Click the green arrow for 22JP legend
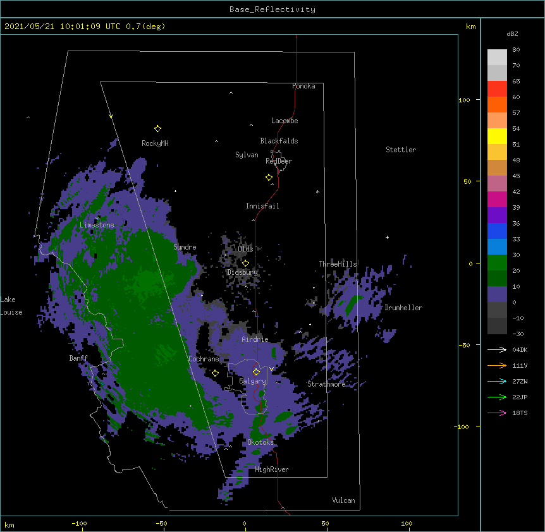The width and height of the screenshot is (545, 532). [x=497, y=397]
